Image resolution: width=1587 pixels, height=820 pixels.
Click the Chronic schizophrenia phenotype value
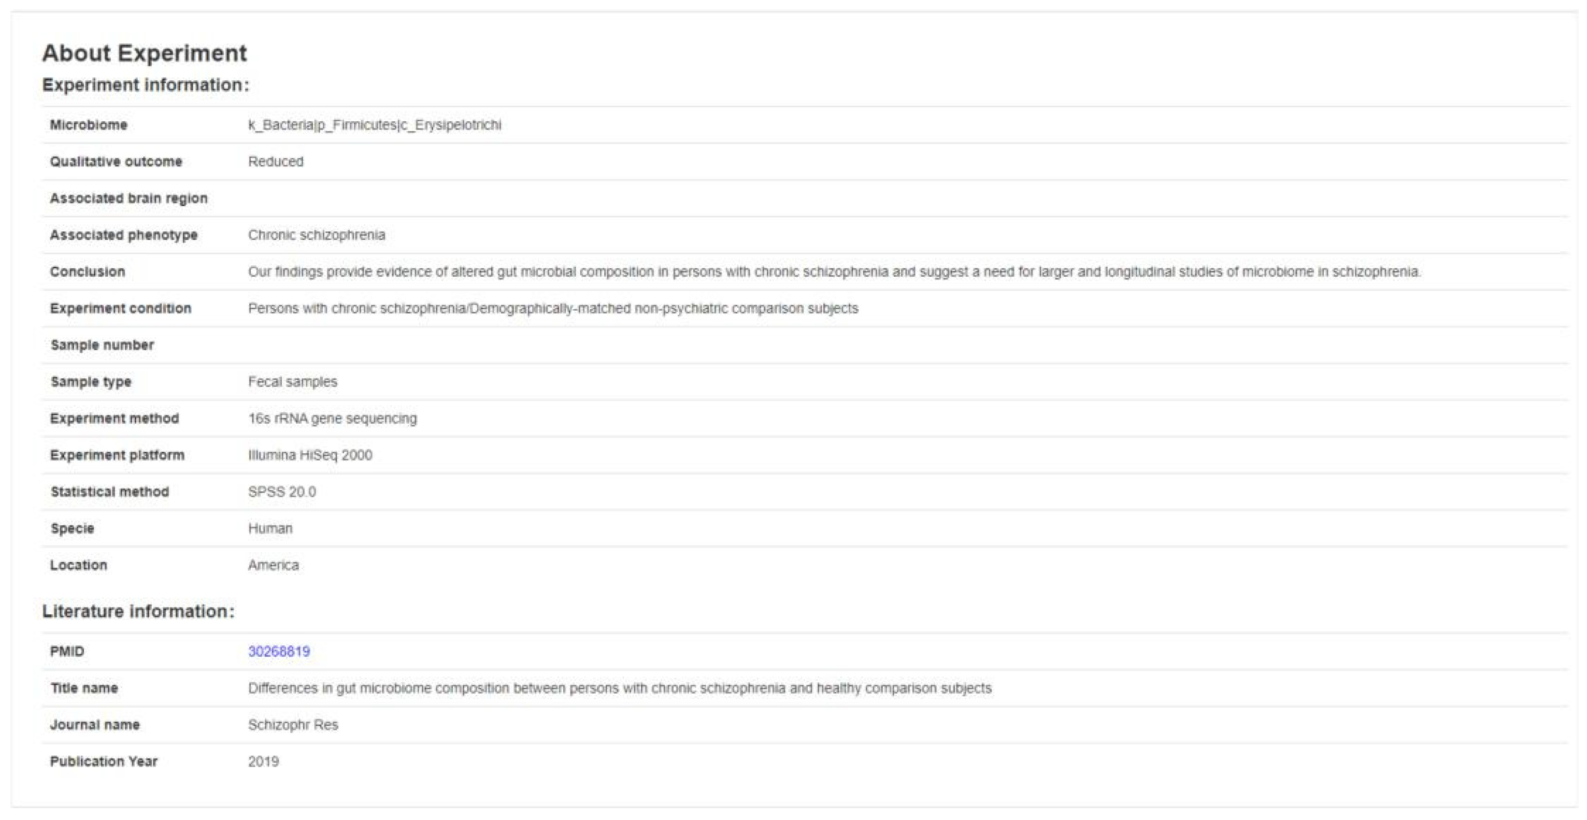[317, 235]
